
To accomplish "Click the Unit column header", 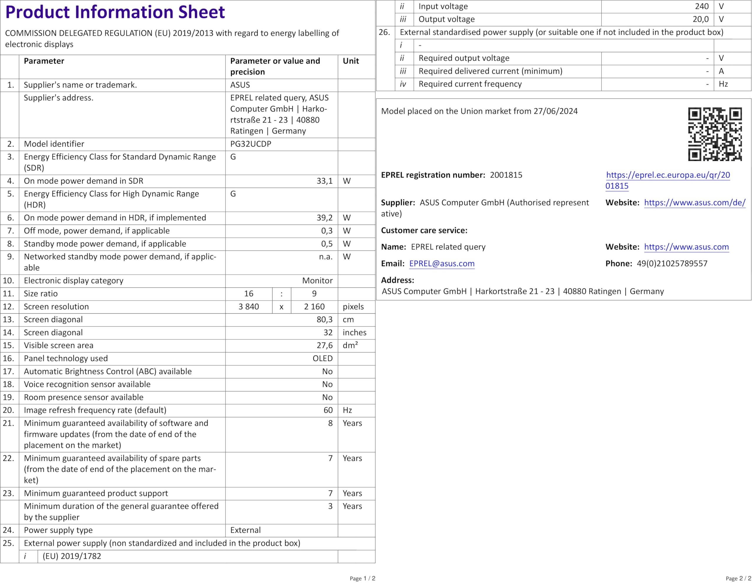I will pyautogui.click(x=350, y=61).
